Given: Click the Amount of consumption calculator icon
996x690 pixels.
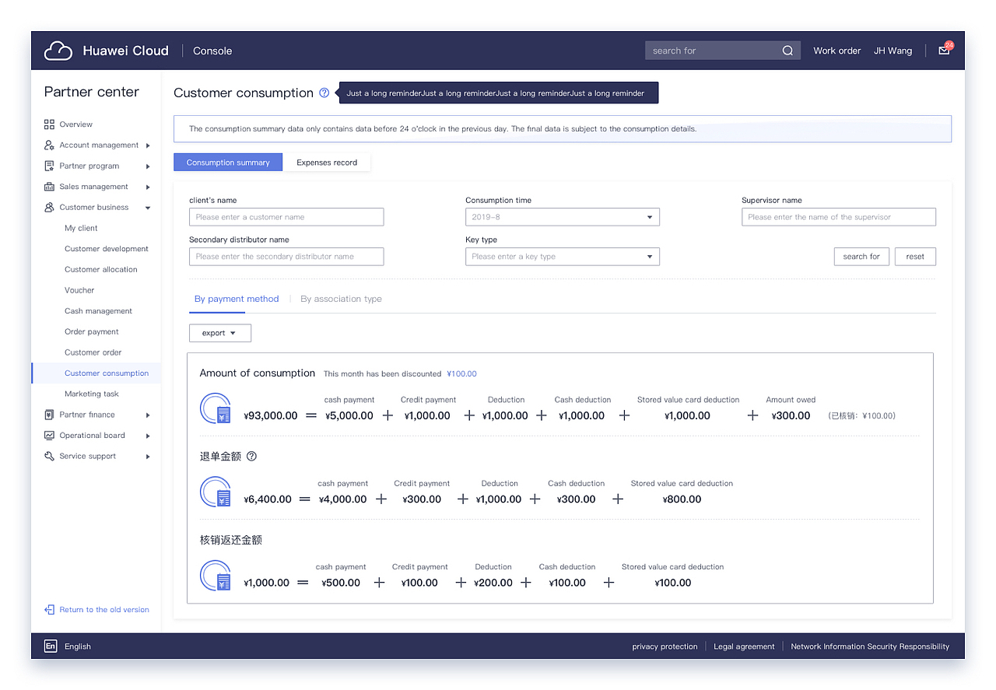Looking at the screenshot, I should pyautogui.click(x=216, y=408).
